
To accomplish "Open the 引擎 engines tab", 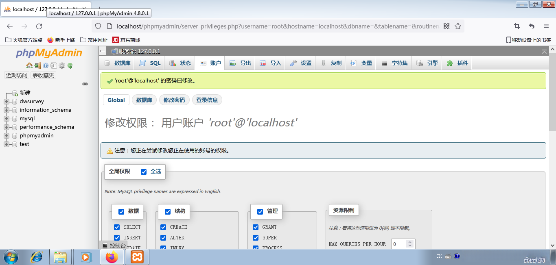I will click(x=427, y=63).
